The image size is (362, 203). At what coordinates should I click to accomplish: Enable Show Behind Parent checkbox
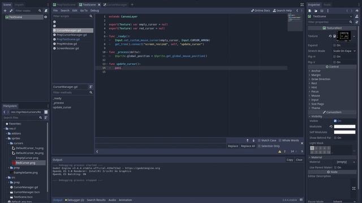pyautogui.click(x=335, y=138)
